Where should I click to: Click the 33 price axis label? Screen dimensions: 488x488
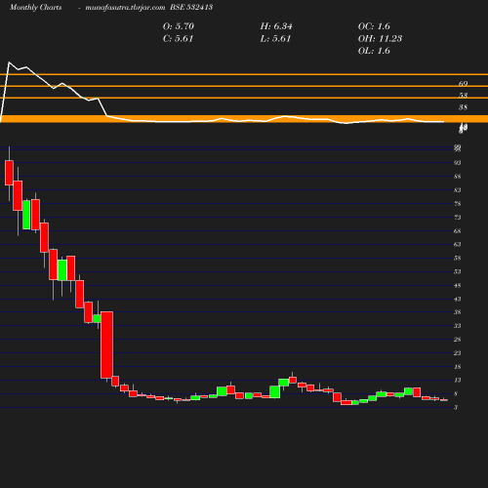coord(458,326)
